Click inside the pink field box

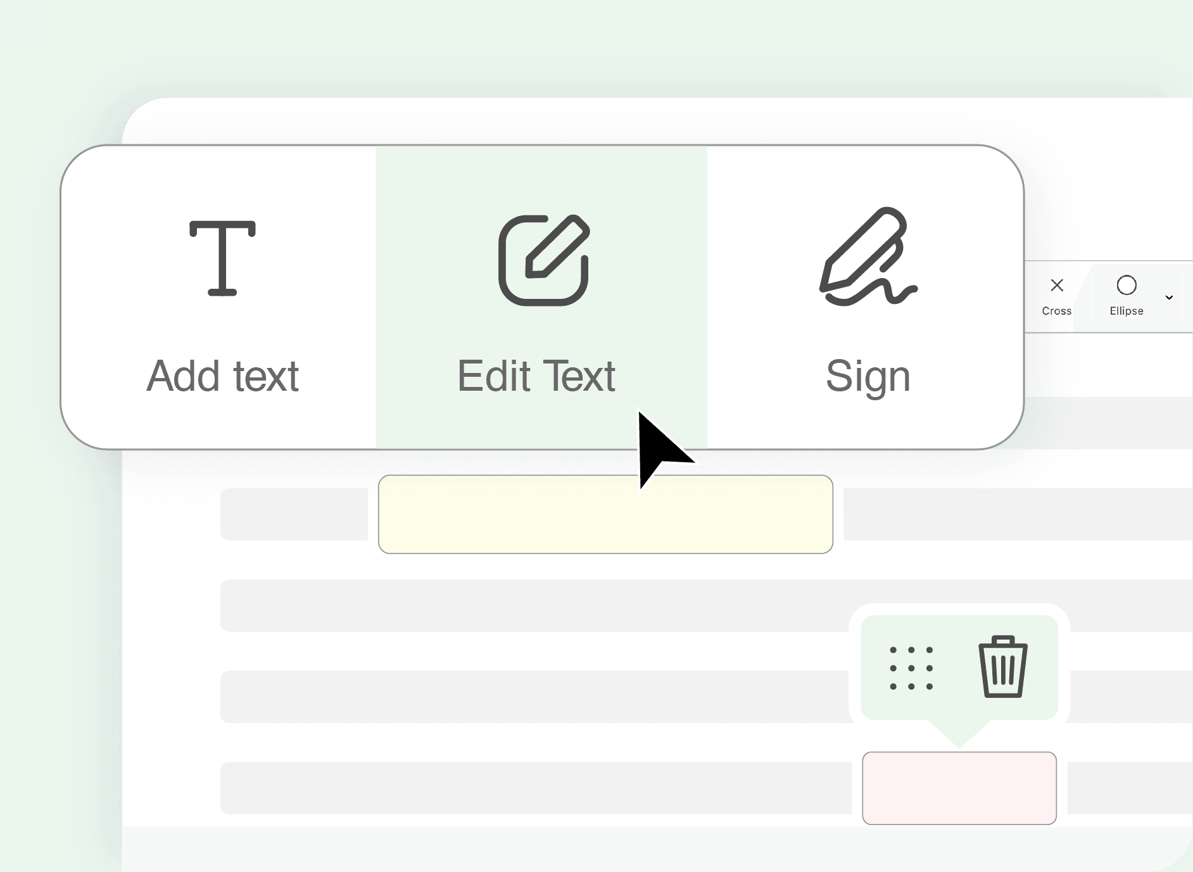tap(959, 788)
